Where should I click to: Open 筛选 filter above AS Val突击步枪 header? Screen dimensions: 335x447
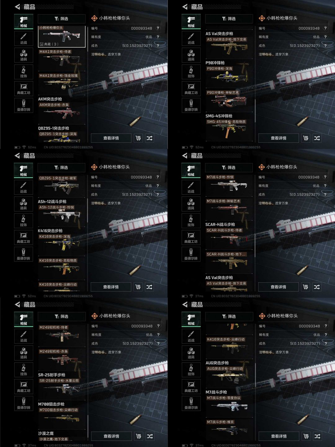pyautogui.click(x=229, y=19)
